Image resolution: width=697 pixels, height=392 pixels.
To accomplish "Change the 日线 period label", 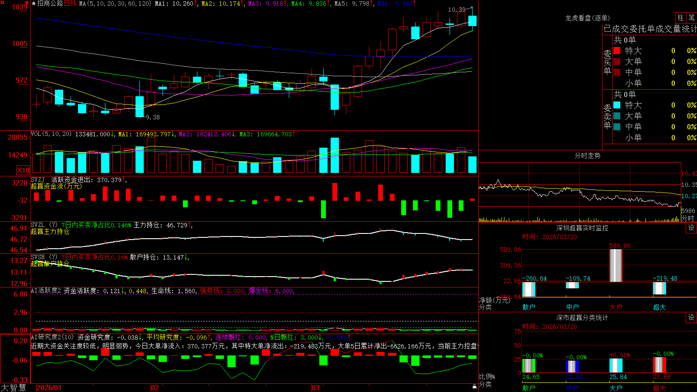I will 70,3.
